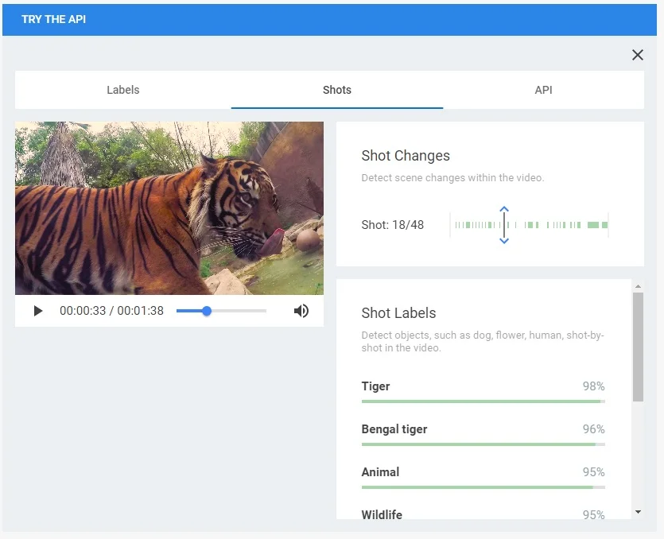Open the API tab
The height and width of the screenshot is (539, 664).
point(543,90)
